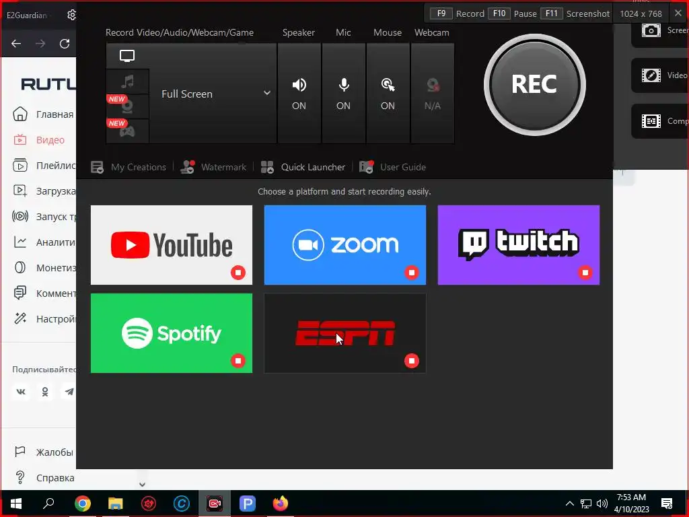
Task: Click the Telegram social icon in Rutube sidebar
Action: [x=69, y=391]
